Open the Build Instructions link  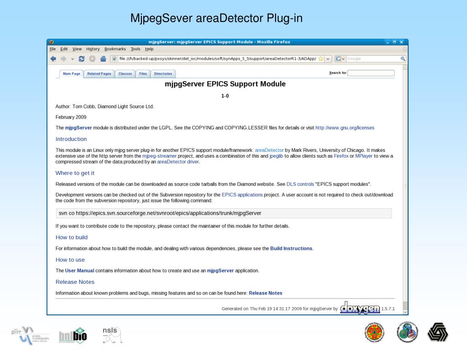pyautogui.click(x=291, y=248)
